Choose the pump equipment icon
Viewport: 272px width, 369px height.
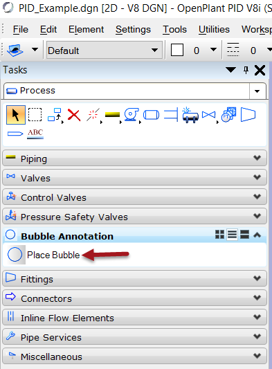[132, 115]
